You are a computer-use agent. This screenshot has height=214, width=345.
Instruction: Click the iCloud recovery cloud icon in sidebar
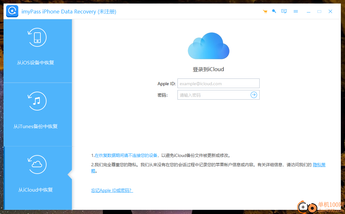tap(37, 165)
